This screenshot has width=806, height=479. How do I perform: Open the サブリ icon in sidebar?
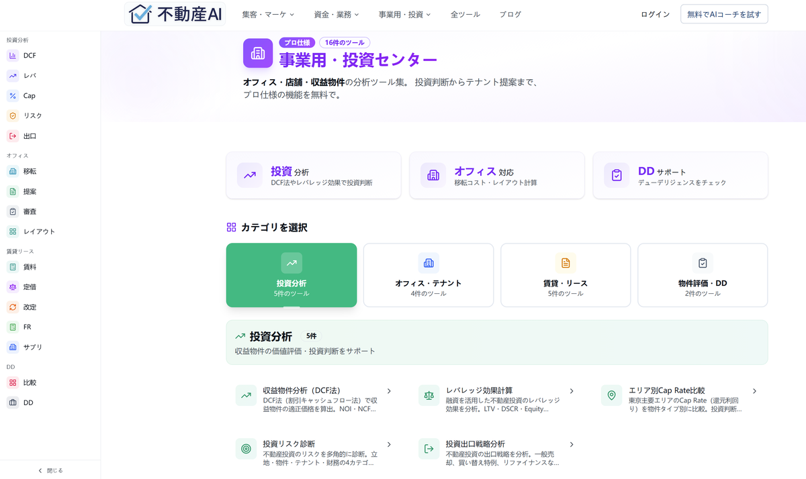coord(13,348)
